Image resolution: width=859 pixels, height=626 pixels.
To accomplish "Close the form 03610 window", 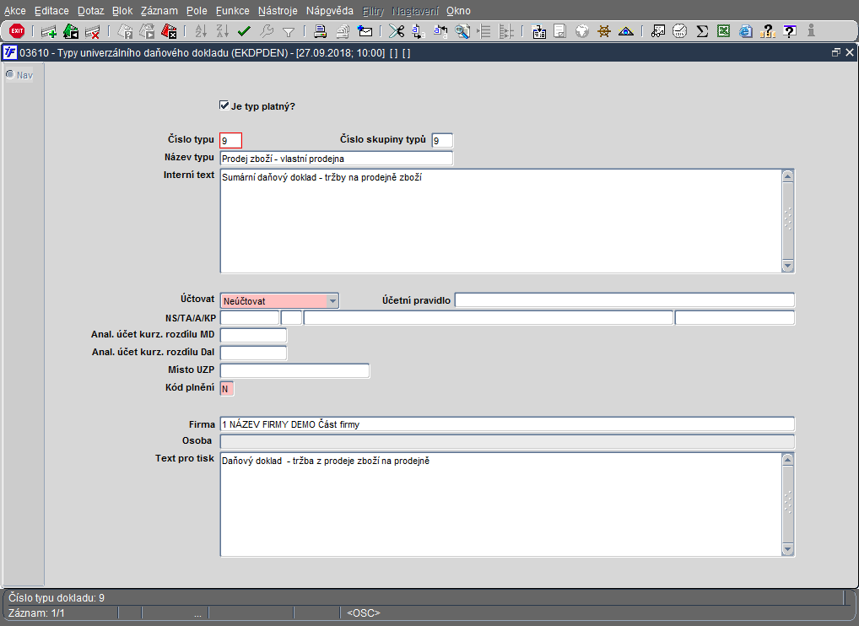I will click(850, 52).
